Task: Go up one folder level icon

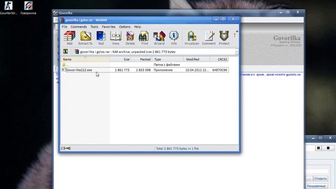Action: pos(65,51)
